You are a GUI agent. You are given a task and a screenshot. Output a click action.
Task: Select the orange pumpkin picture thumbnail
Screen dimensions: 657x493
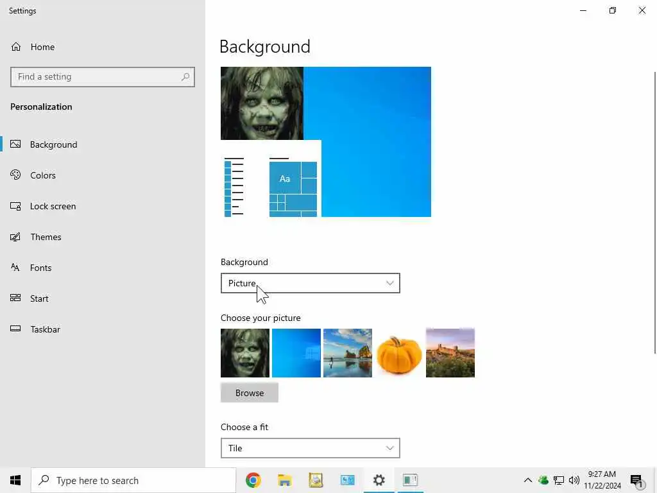click(x=399, y=353)
